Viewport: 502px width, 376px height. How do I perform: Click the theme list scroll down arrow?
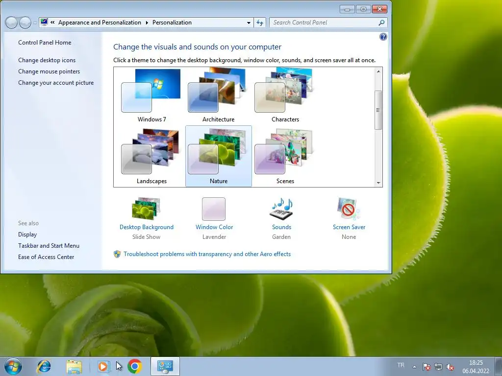click(378, 183)
